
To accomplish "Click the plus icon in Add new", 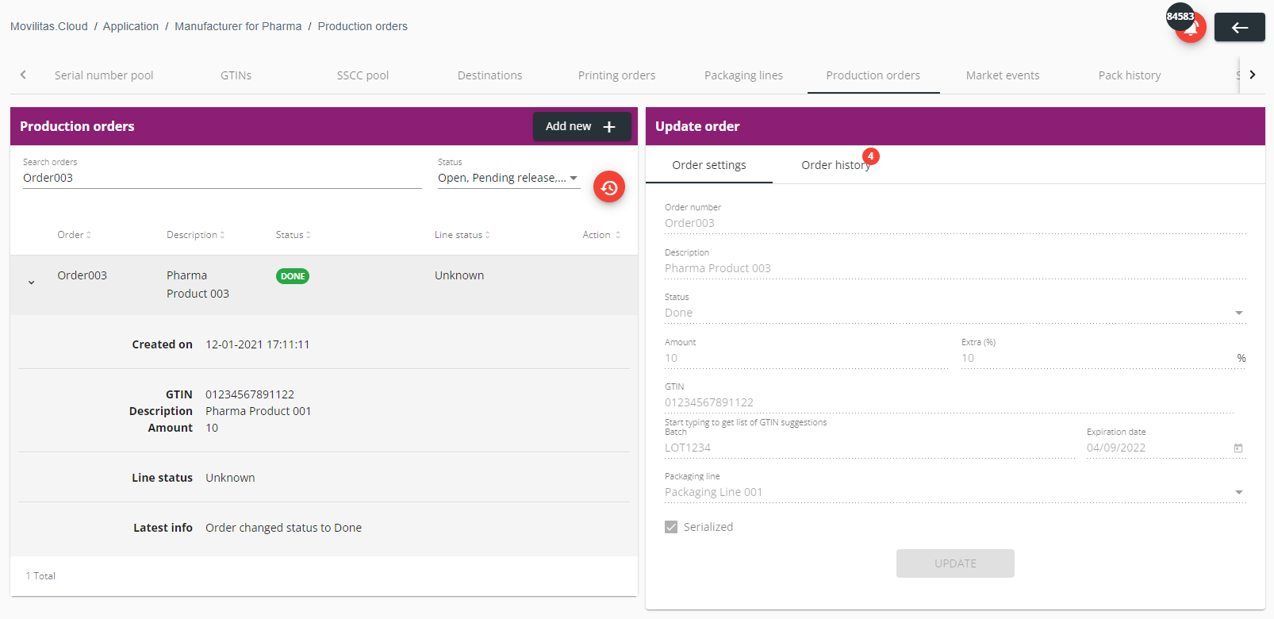I will [609, 126].
